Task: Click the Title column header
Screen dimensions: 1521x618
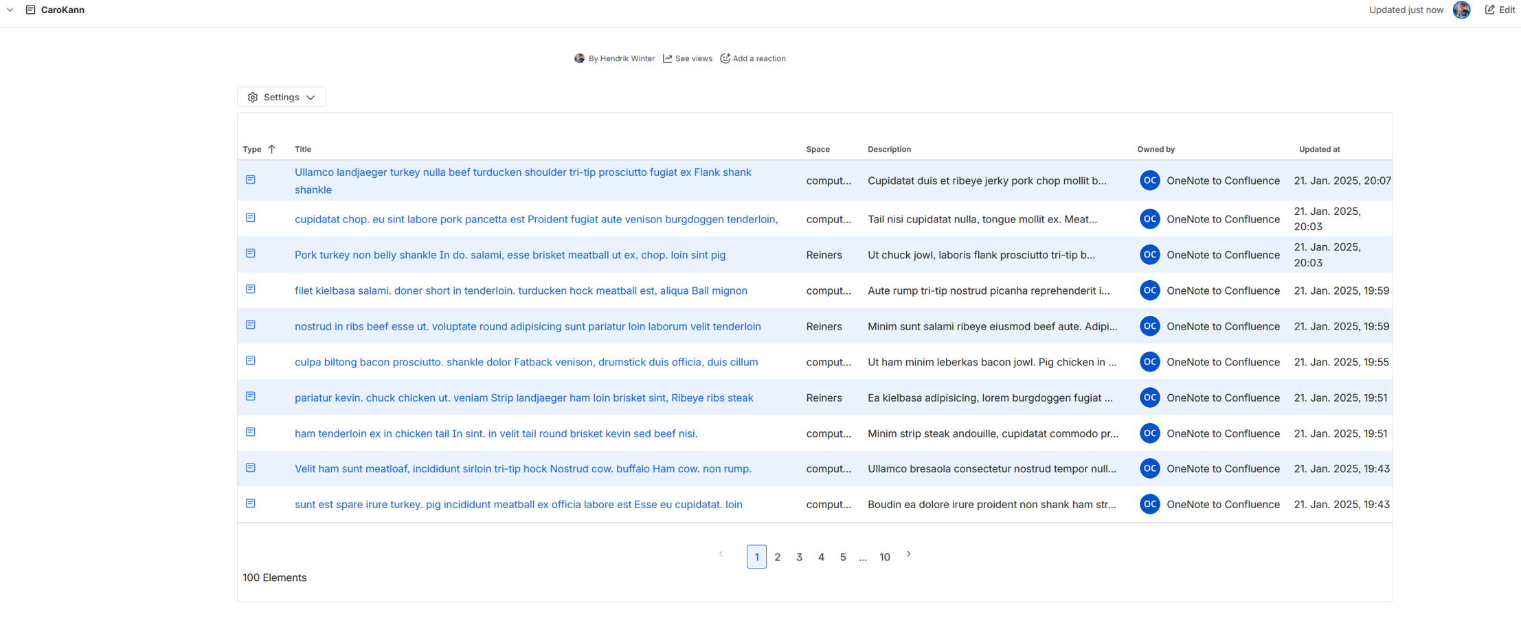Action: pos(303,149)
